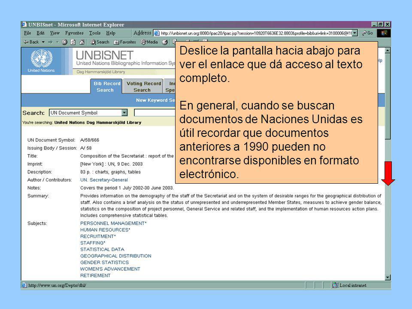This screenshot has height=309, width=412.
Task: Open the HUMAN RESOURCES subject link
Action: pyautogui.click(x=105, y=230)
